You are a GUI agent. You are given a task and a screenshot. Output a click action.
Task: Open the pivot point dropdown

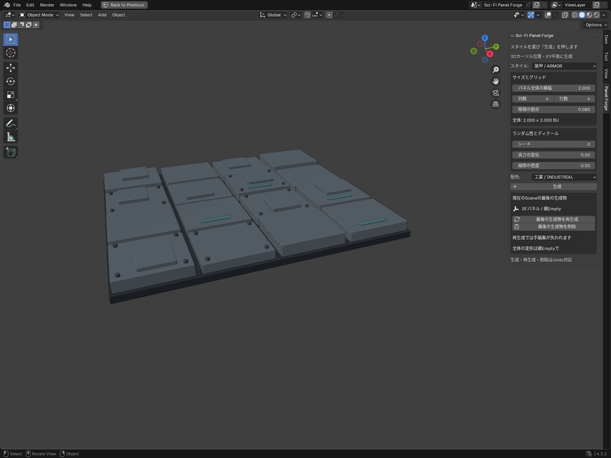click(x=296, y=15)
